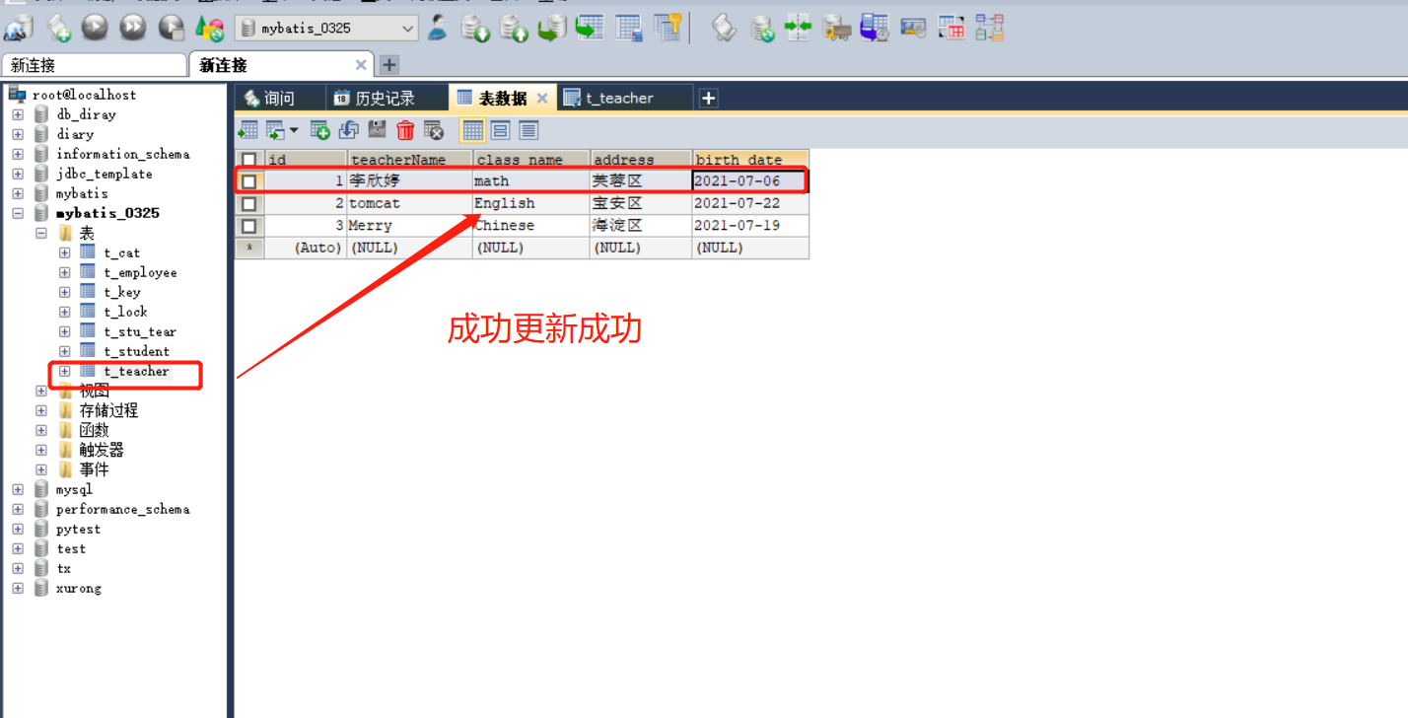
Task: Open the copy-data dropdown arrow in data toolbar
Action: pyautogui.click(x=294, y=130)
